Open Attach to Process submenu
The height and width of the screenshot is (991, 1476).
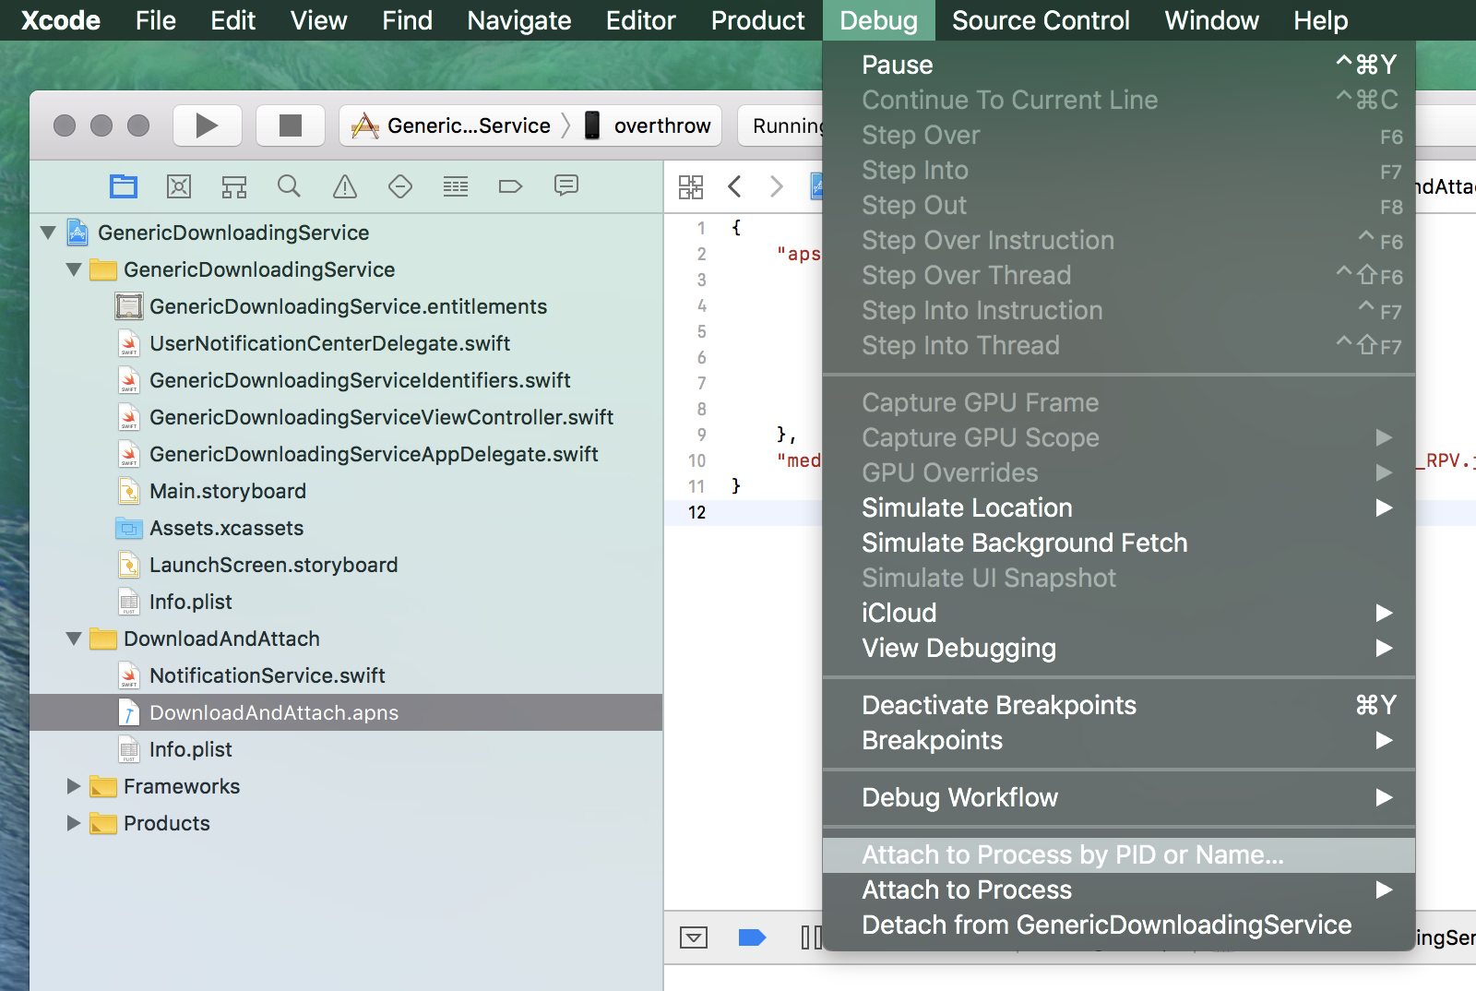click(1119, 890)
